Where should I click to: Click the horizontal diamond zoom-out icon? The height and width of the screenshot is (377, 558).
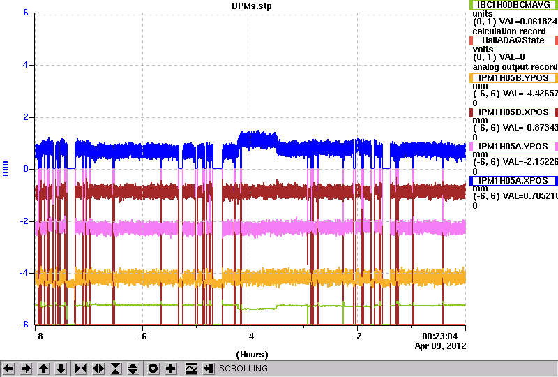pos(98,369)
